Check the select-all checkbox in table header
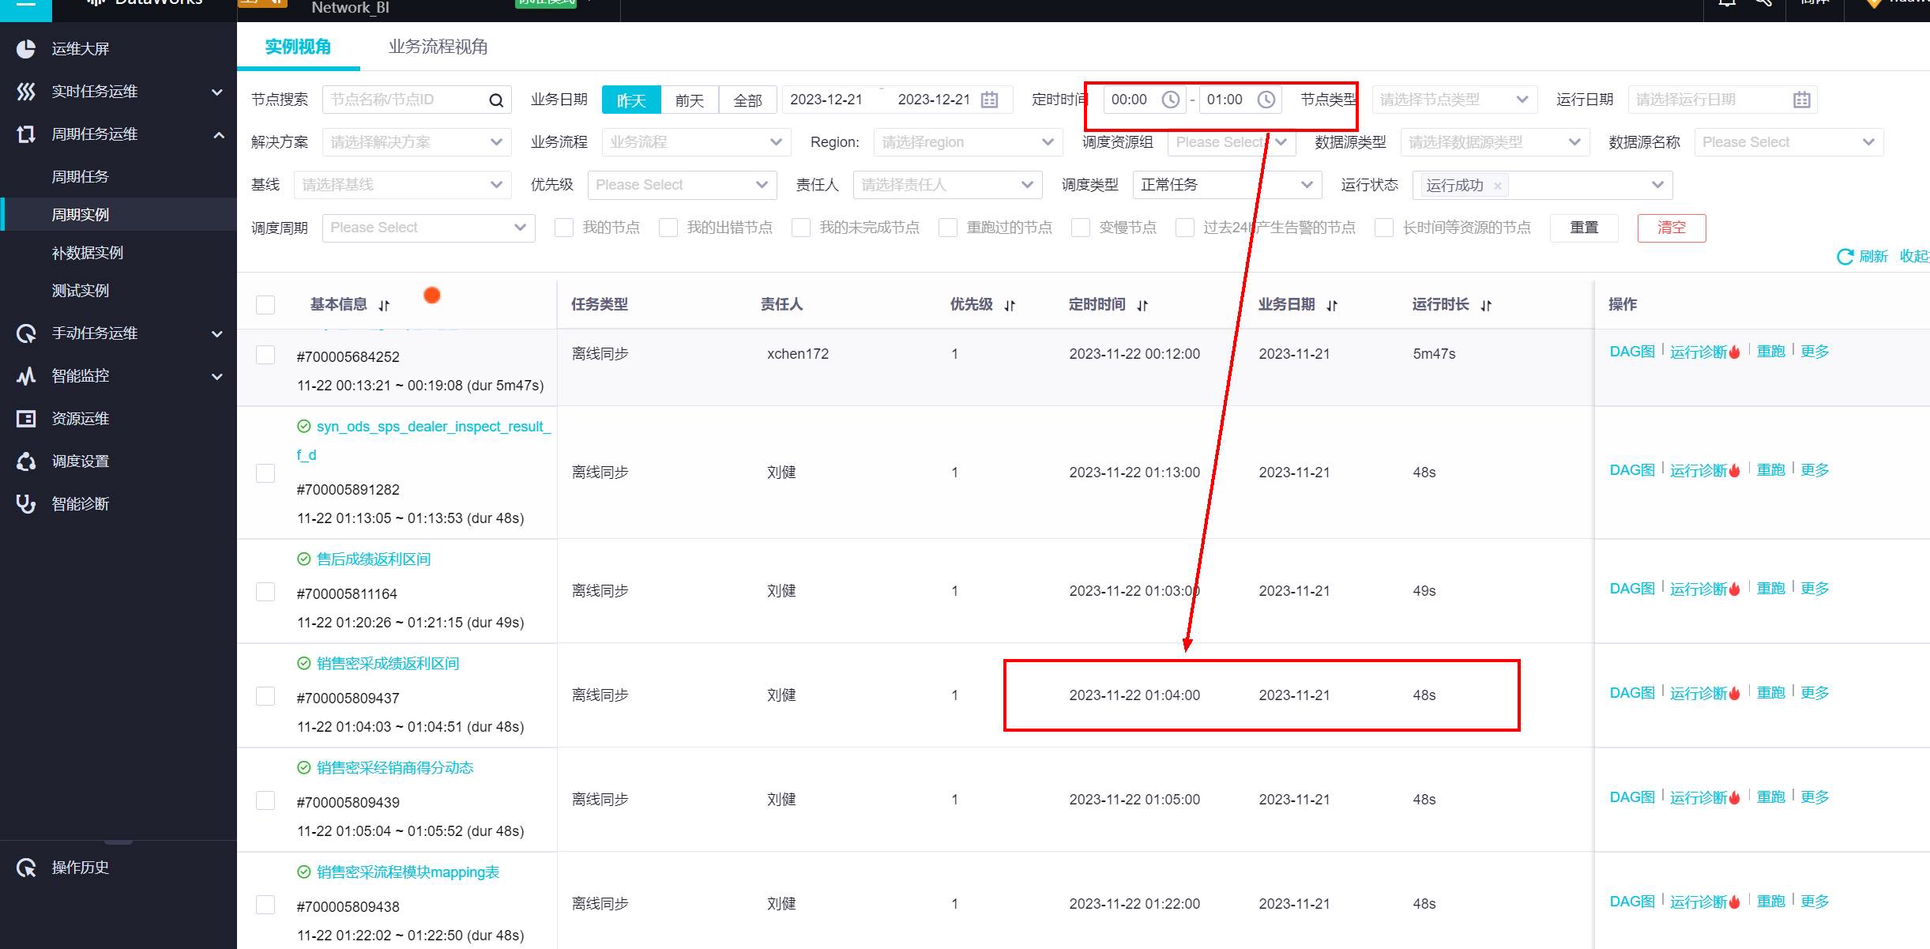This screenshot has height=949, width=1930. click(x=265, y=305)
